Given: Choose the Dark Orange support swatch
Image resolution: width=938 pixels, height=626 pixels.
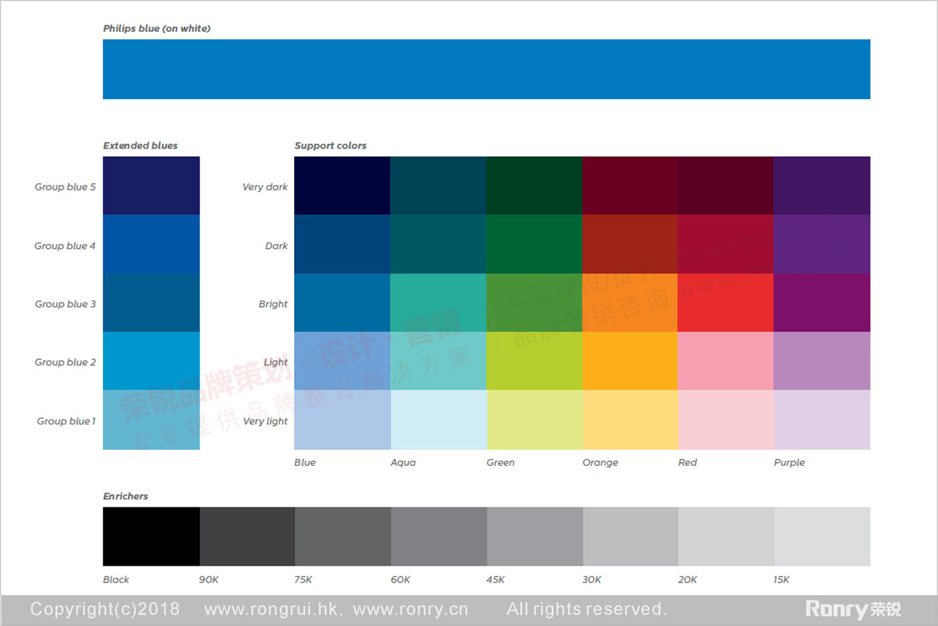Looking at the screenshot, I should [630, 244].
